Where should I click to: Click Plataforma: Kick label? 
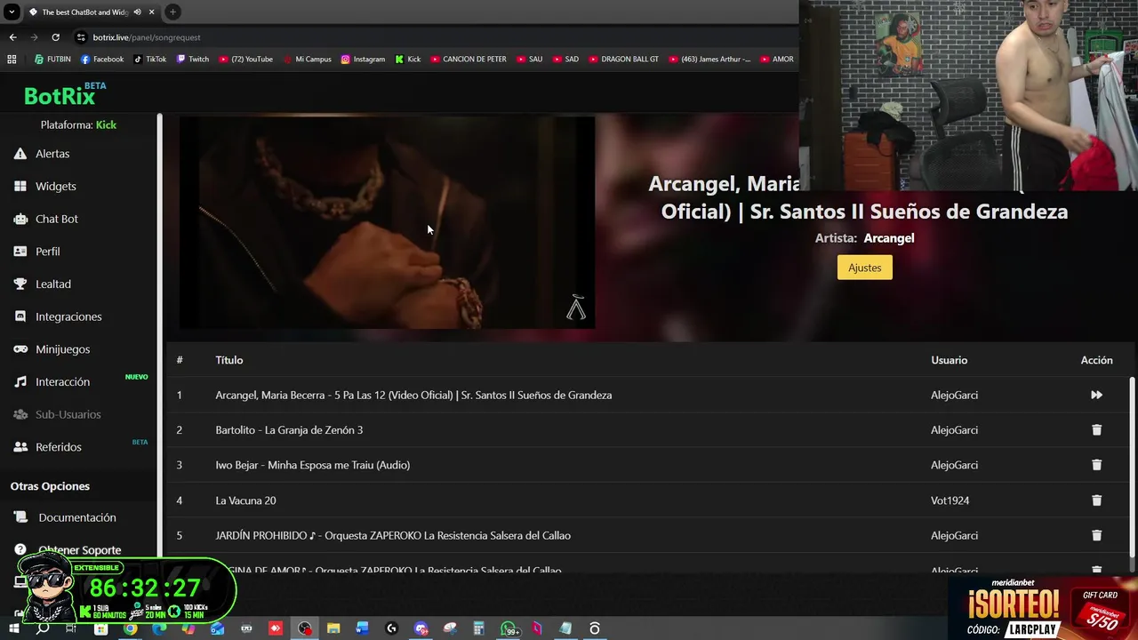(78, 125)
